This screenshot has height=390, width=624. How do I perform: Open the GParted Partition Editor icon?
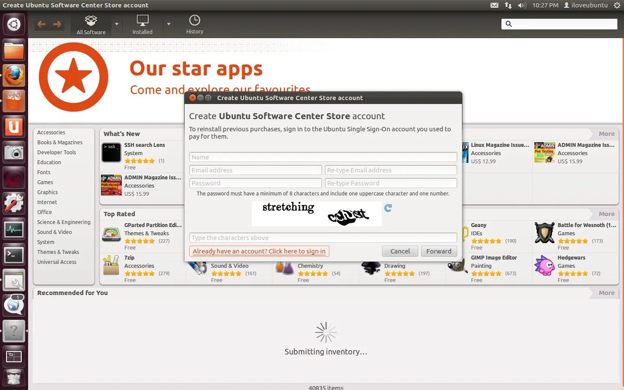click(111, 234)
